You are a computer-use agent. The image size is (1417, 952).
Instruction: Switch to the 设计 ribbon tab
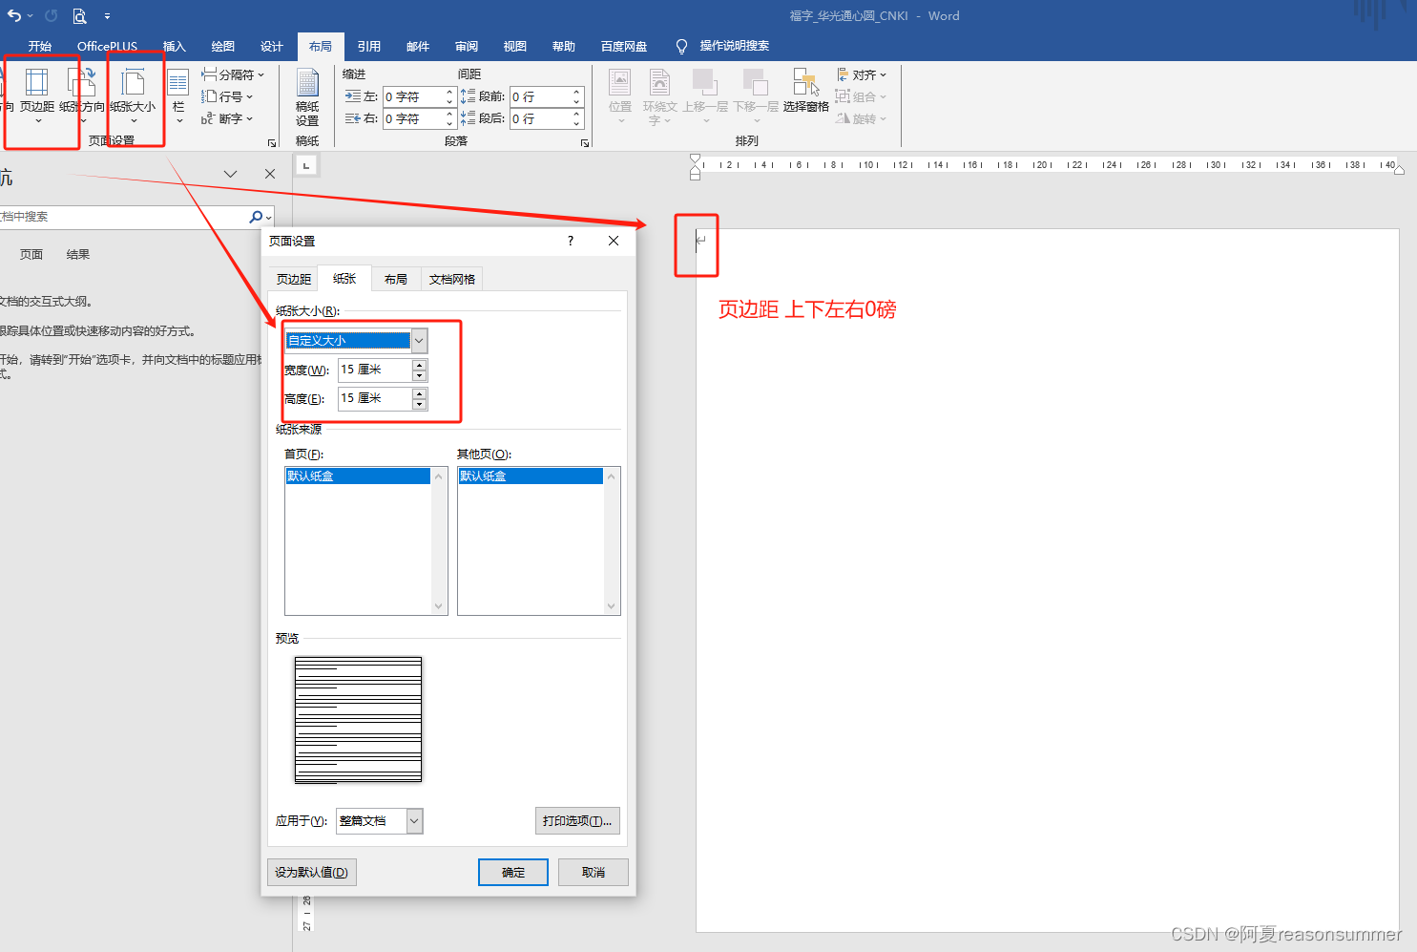click(272, 46)
